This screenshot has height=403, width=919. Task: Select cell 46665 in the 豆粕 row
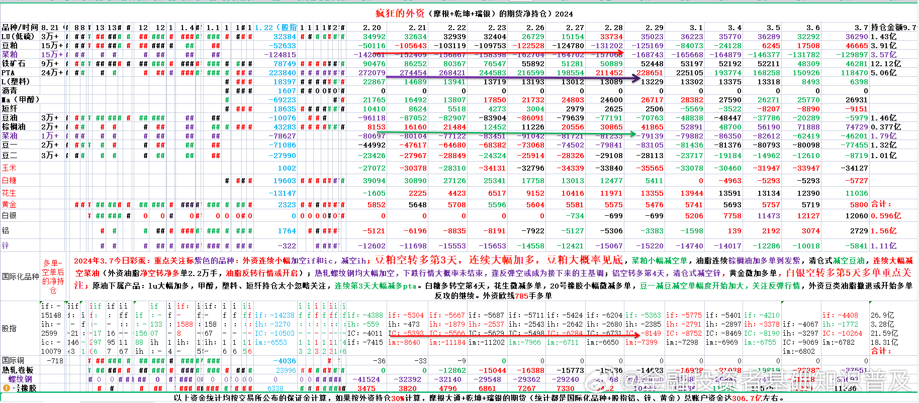(x=857, y=46)
